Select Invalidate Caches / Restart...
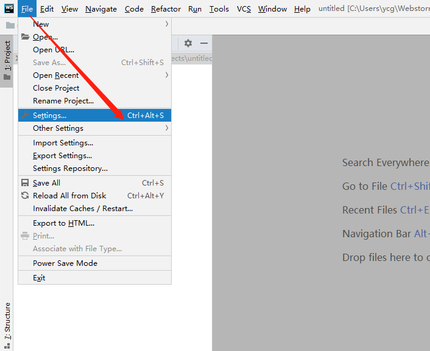430x351 pixels. pos(94,209)
